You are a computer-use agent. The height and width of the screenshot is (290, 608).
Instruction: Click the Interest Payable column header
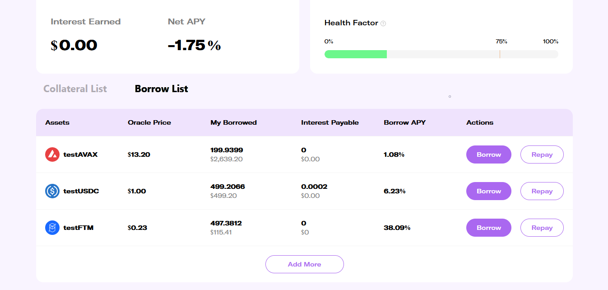click(x=330, y=122)
